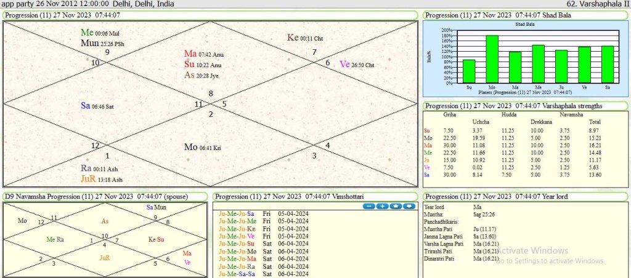Click the minus button in Vimshottari panel
This screenshot has width=631, height=278.
pyautogui.click(x=370, y=205)
